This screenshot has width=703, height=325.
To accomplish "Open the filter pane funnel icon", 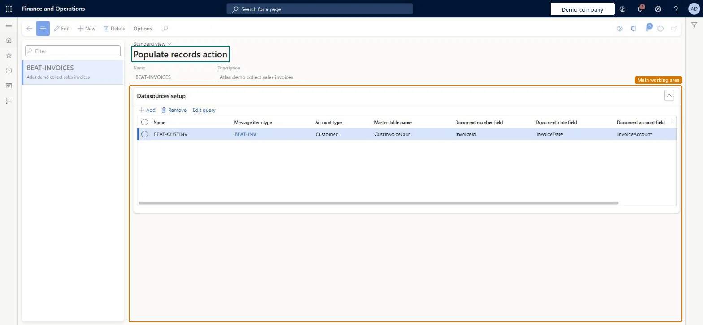I will [x=694, y=26].
